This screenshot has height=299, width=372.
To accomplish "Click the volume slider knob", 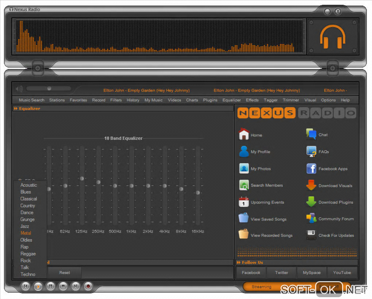I will (49, 89).
